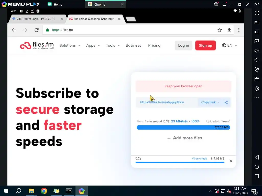Open the Solutions dropdown menu
Image resolution: width=262 pixels, height=196 pixels.
point(70,45)
